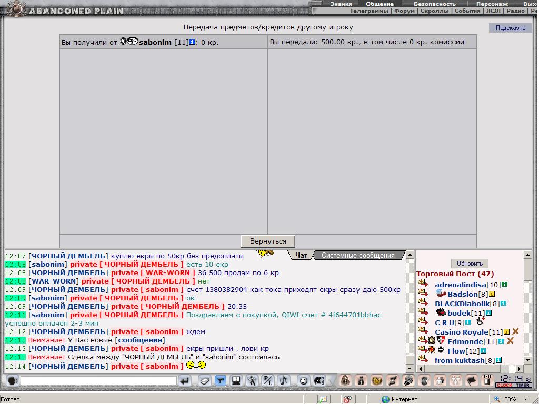
Task: Open the Скроллы submenu link
Action: tap(434, 11)
